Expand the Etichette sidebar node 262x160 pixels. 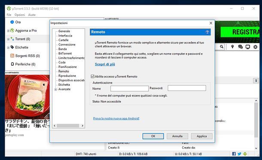coord(8,48)
